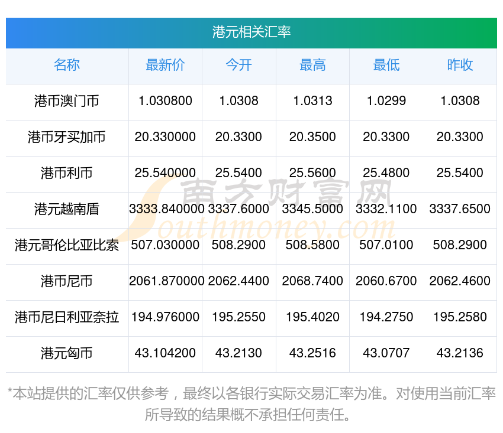This screenshot has width=503, height=433.
Task: Select the 今开 column header
Action: pyautogui.click(x=238, y=65)
